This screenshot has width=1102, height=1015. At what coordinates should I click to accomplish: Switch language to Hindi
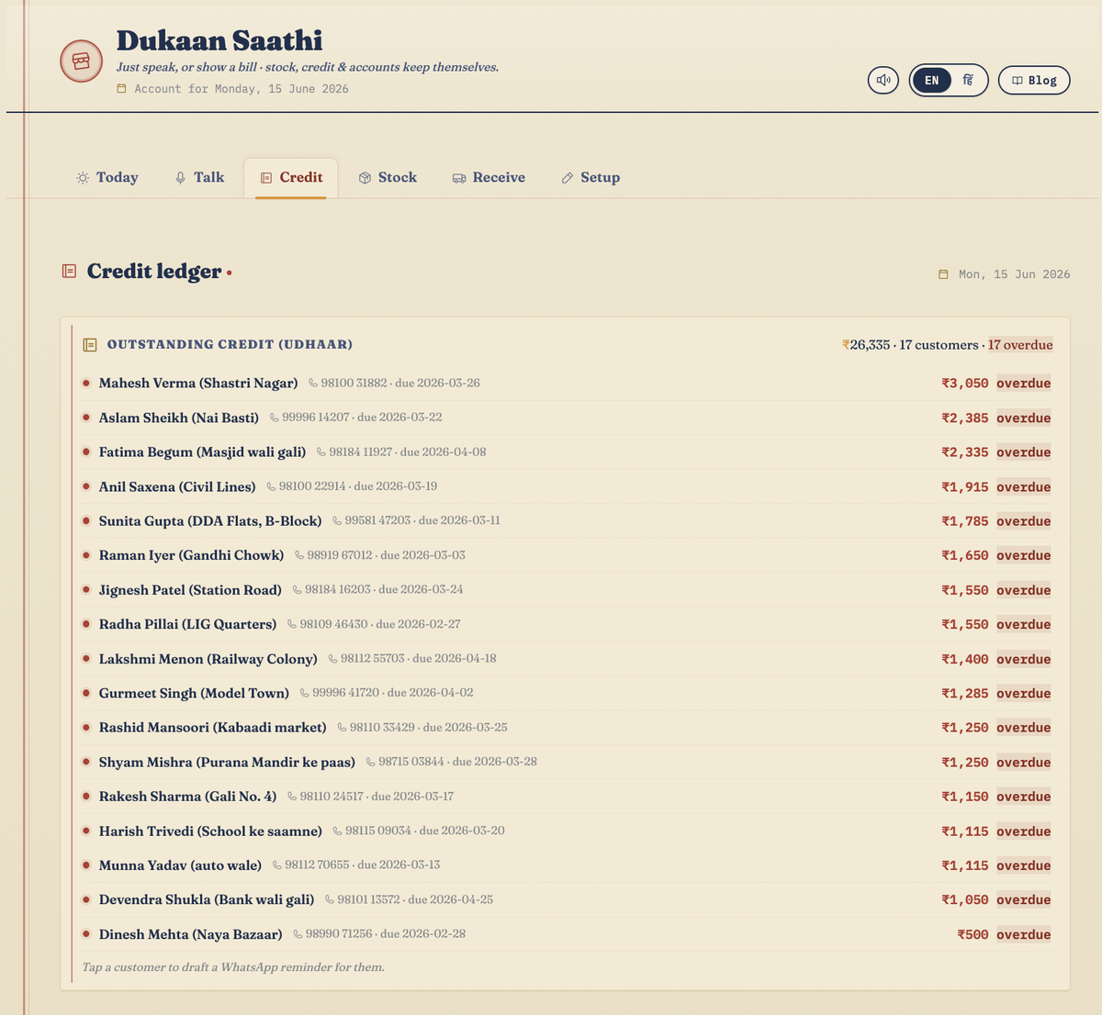coord(968,80)
